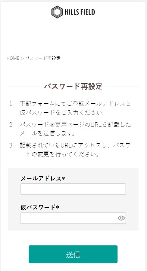Click the HILLS FIELD logo text

(80, 12)
